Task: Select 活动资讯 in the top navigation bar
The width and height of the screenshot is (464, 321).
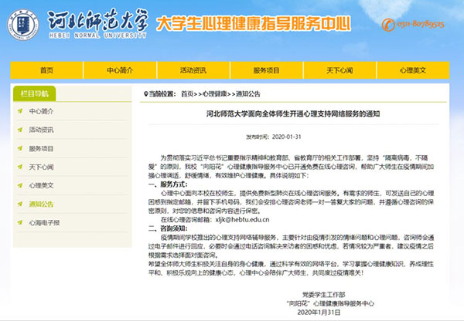Action: [193, 69]
